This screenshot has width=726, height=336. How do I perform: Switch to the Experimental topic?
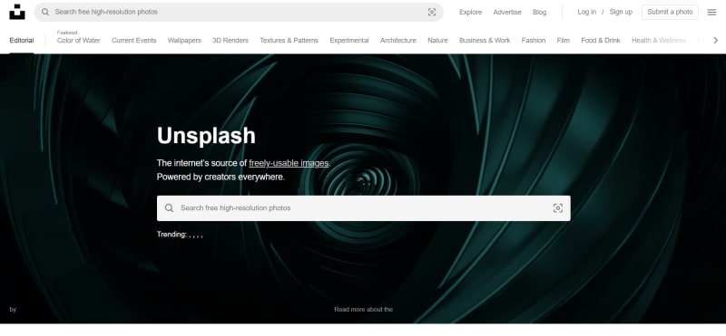coord(349,40)
